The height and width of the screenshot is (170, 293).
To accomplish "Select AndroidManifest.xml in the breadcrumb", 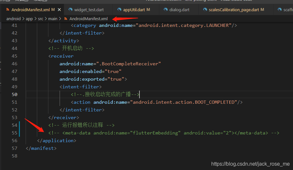I will [88, 19].
